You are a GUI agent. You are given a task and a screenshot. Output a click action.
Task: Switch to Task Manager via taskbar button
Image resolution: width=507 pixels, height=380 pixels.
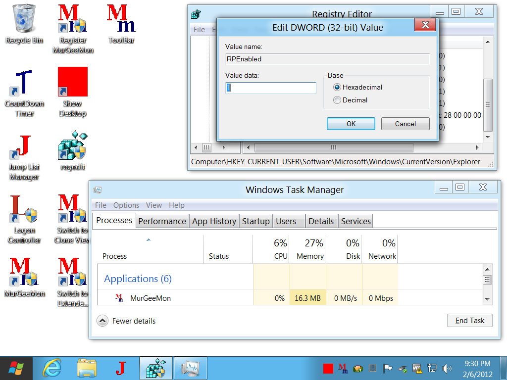pos(191,368)
